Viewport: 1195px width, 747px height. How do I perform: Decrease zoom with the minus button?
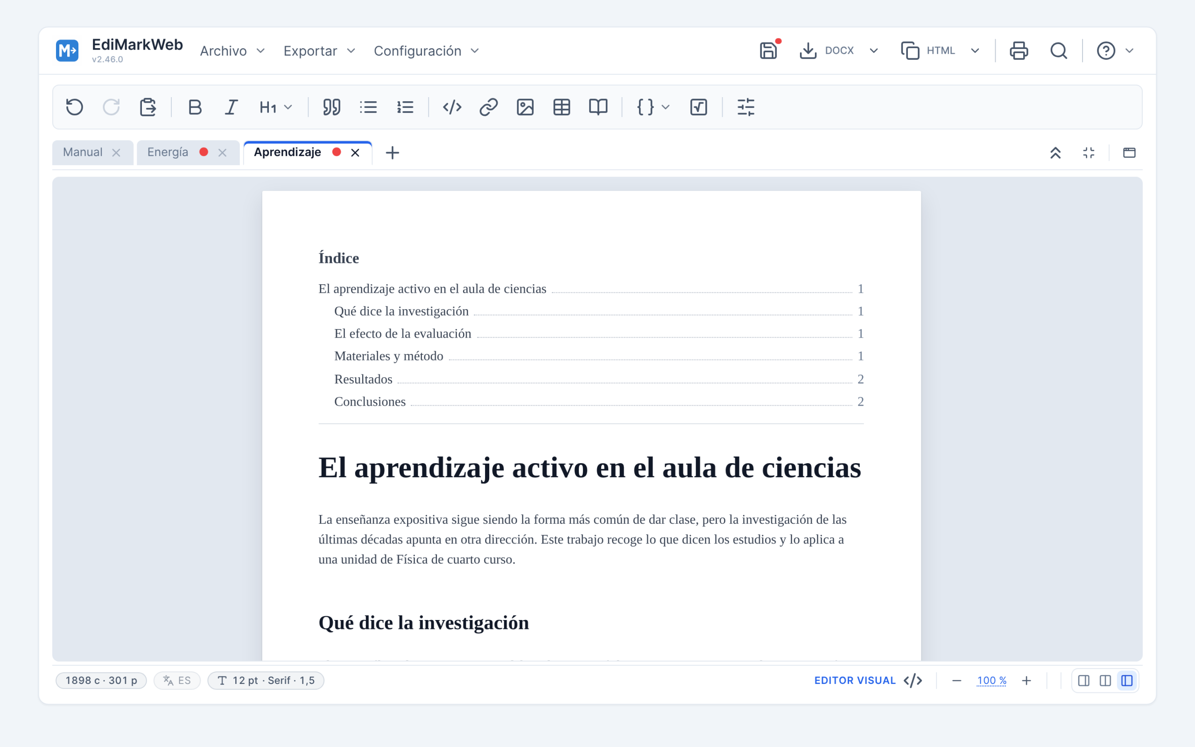coord(956,680)
